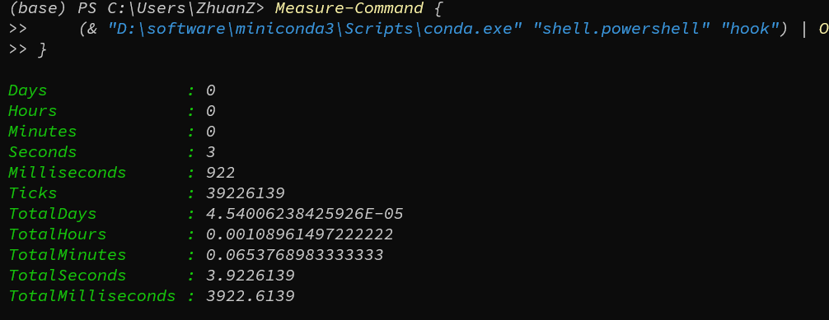The height and width of the screenshot is (320, 829).
Task: Click the "hook" argument string
Action: coord(750,29)
